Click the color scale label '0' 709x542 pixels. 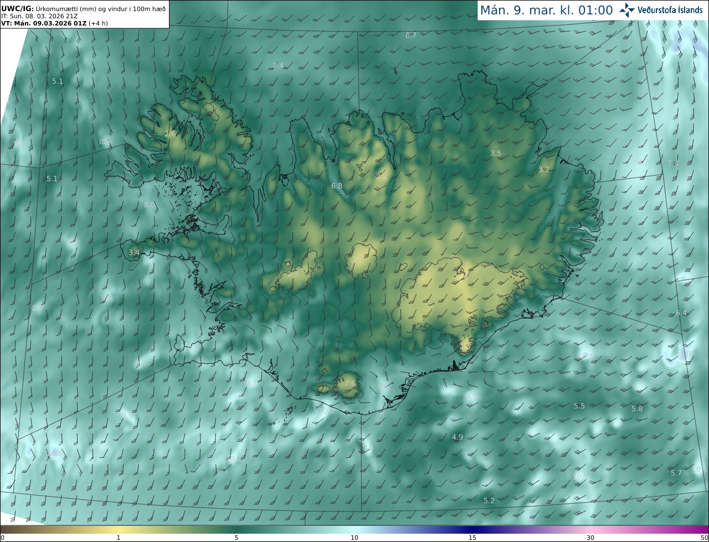coord(2,538)
